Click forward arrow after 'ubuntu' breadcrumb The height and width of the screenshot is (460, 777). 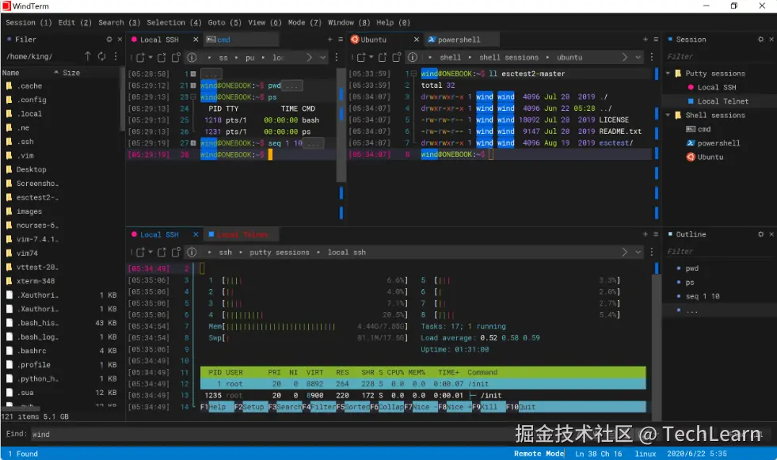(x=624, y=58)
